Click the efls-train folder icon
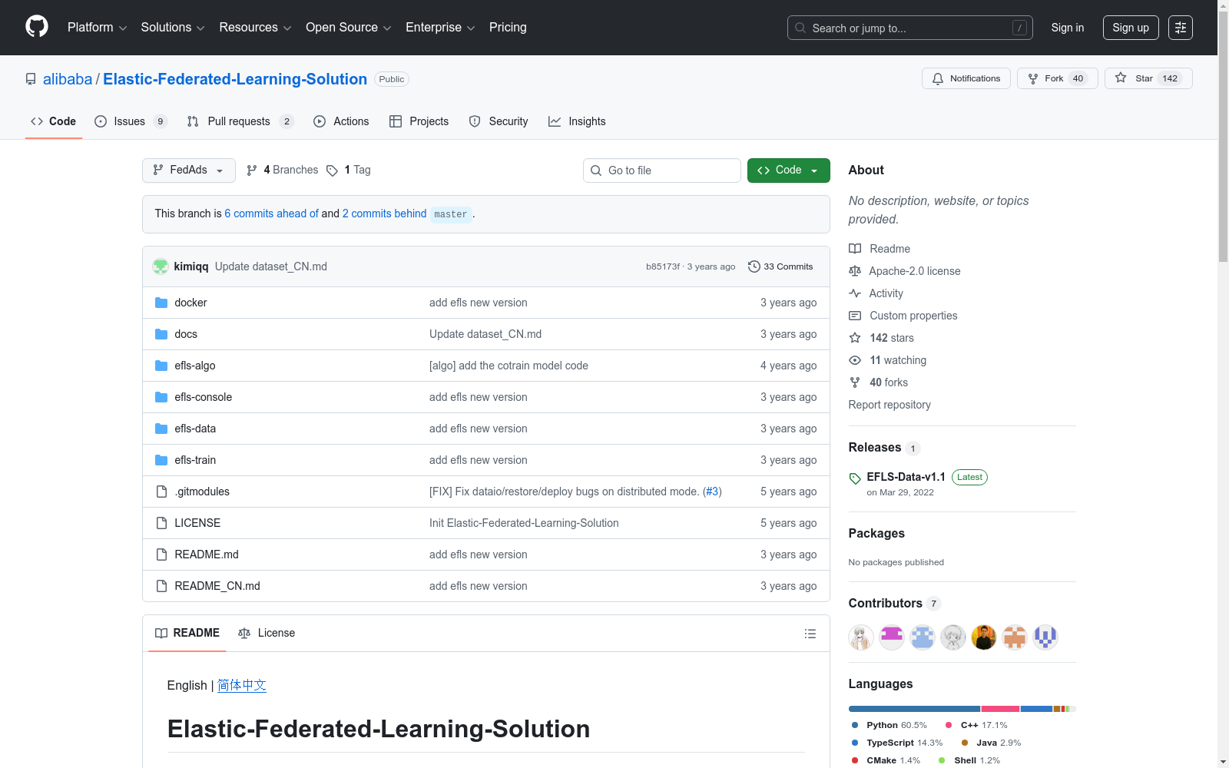The width and height of the screenshot is (1229, 768). tap(161, 460)
